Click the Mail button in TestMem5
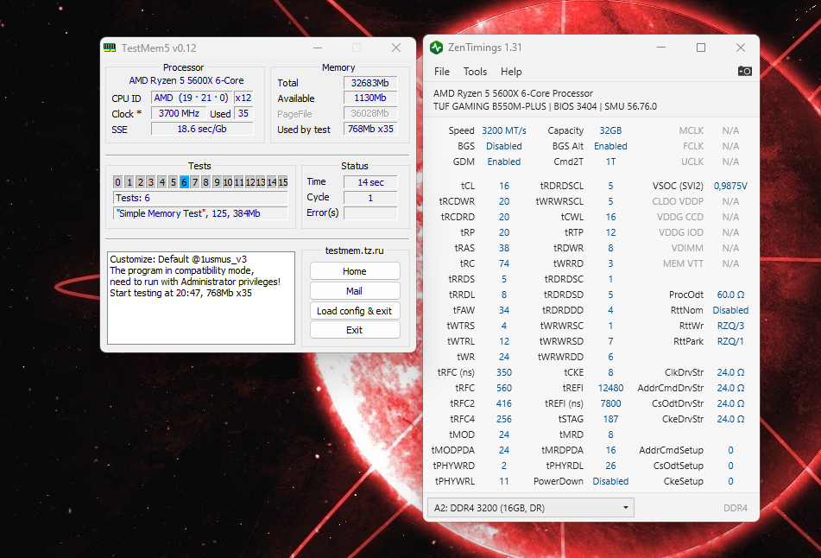This screenshot has height=558, width=821. [x=354, y=290]
